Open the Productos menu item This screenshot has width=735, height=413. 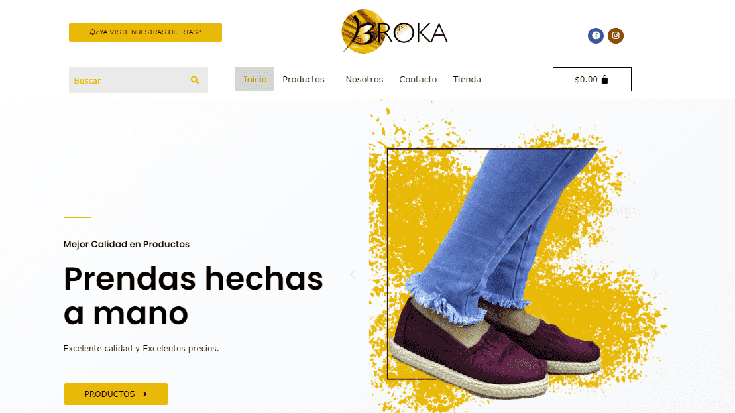(x=304, y=80)
